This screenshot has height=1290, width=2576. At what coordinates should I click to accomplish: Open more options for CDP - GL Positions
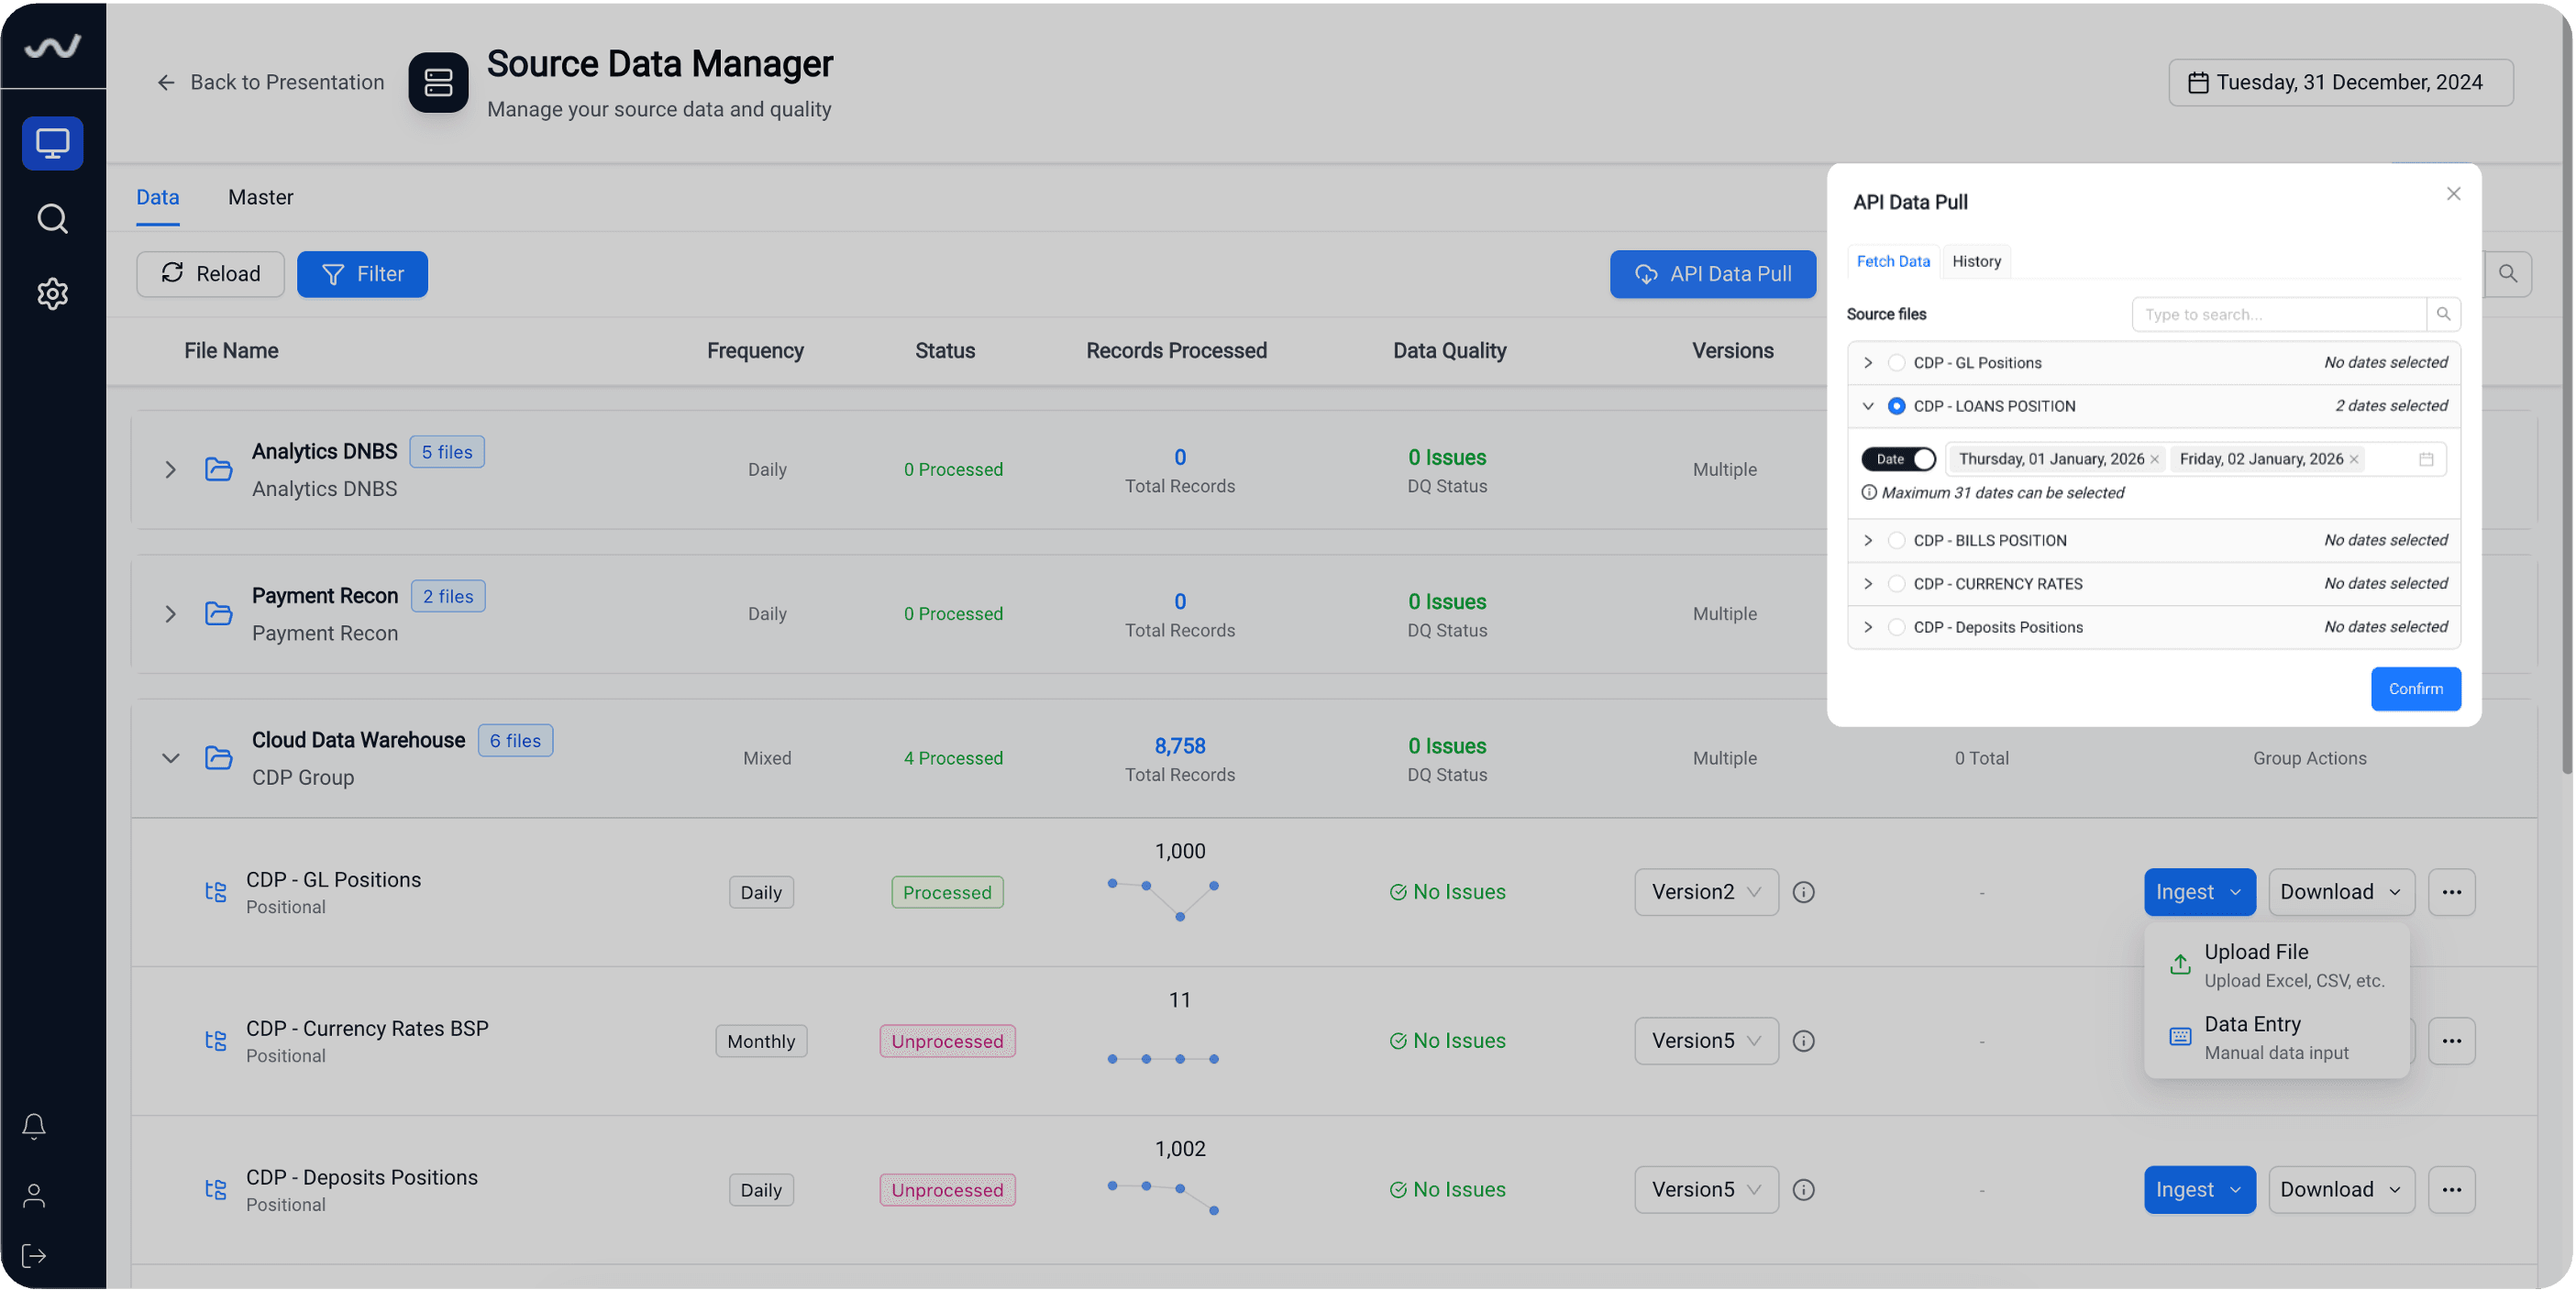(2451, 892)
